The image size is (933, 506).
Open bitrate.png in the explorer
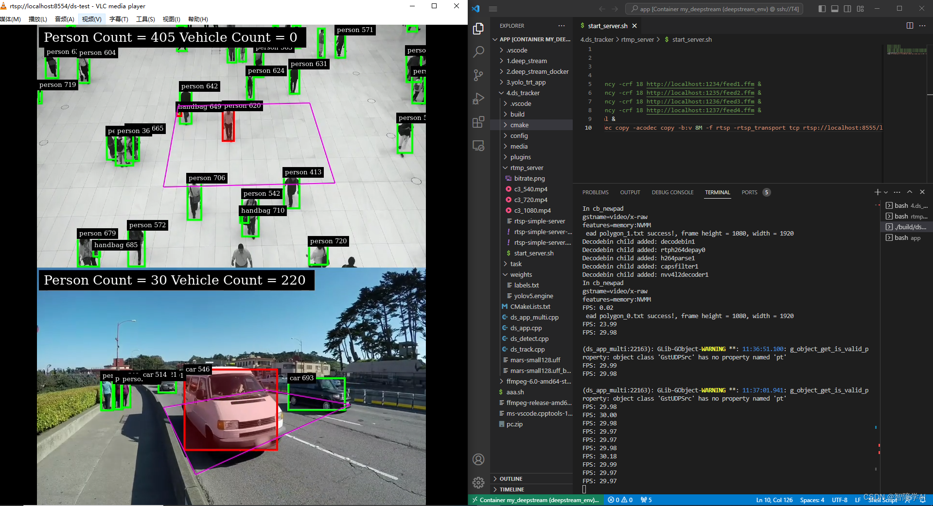pyautogui.click(x=531, y=179)
